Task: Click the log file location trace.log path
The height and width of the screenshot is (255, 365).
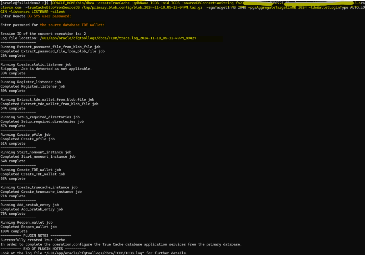Action: [118, 38]
